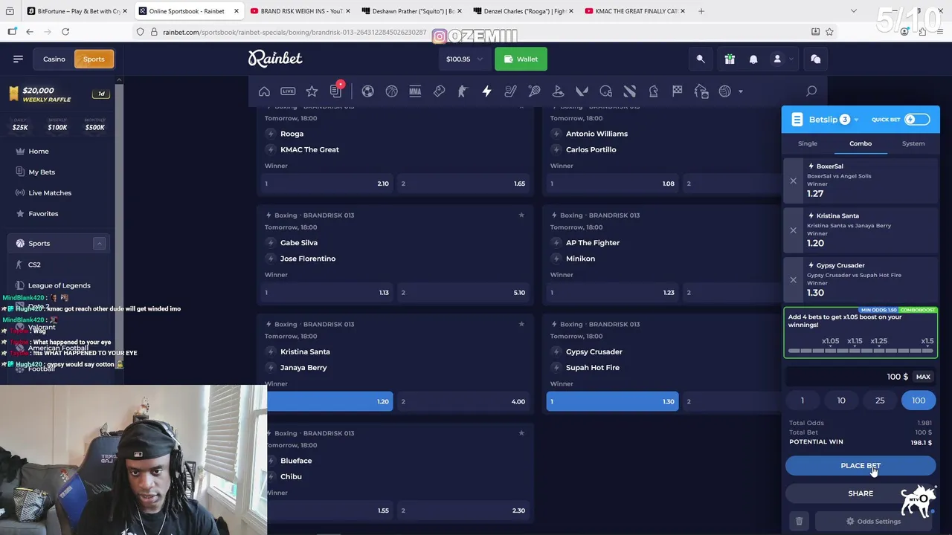Image resolution: width=952 pixels, height=535 pixels.
Task: Favorite the Kristina Santa vs Janaya Berry match
Action: 521,324
